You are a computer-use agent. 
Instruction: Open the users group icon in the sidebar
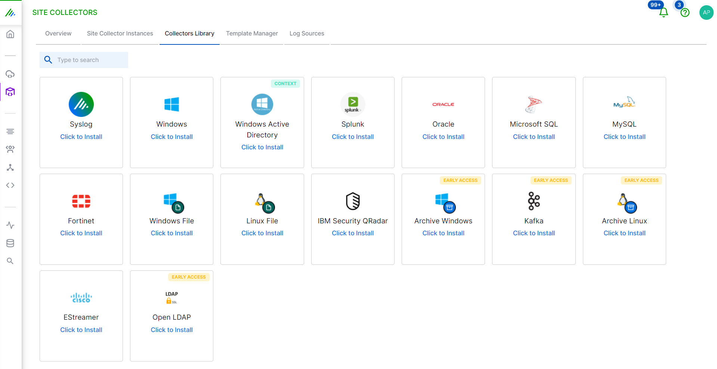tap(10, 149)
